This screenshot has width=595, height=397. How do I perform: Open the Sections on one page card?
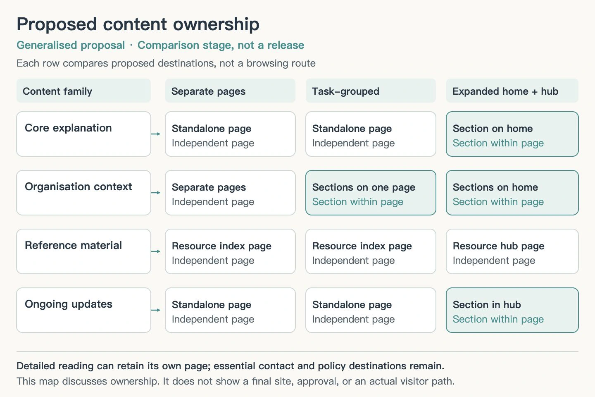click(371, 193)
